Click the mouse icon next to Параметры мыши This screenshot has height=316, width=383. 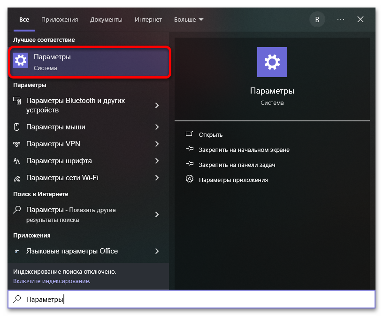point(16,127)
